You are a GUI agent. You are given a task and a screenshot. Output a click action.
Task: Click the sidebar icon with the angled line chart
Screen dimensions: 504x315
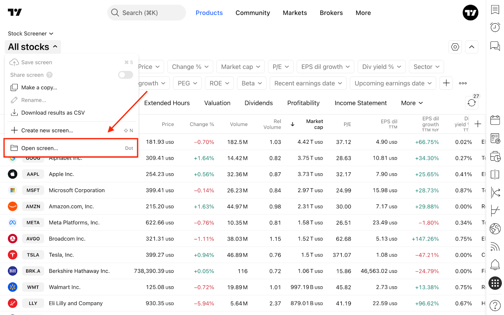point(495,210)
